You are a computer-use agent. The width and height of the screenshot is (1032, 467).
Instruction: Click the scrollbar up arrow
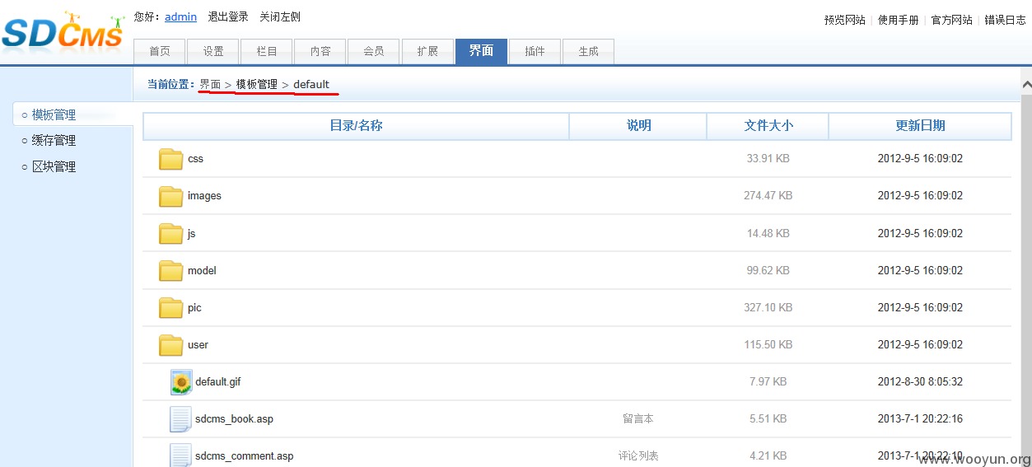[x=1026, y=84]
